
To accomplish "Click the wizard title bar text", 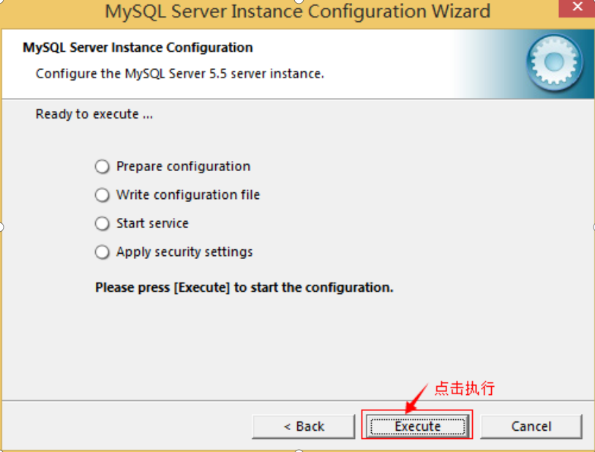I will click(297, 12).
